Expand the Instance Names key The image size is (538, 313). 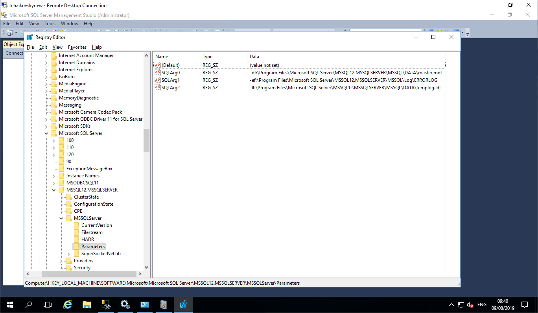coord(54,176)
